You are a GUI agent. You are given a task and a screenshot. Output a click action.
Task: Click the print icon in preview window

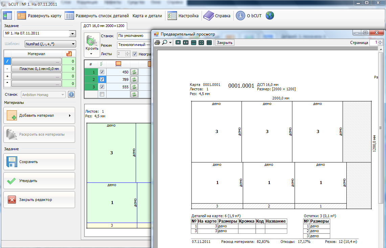[x=157, y=43]
